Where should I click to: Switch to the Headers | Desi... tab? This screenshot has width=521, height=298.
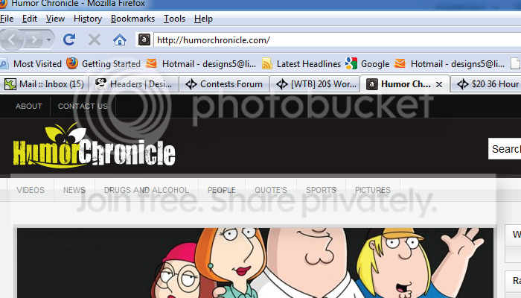click(133, 84)
